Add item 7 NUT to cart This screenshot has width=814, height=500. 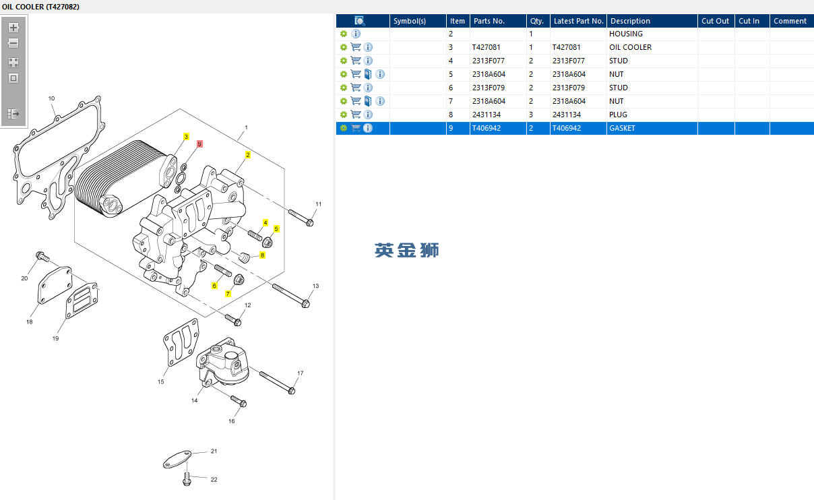tap(356, 101)
